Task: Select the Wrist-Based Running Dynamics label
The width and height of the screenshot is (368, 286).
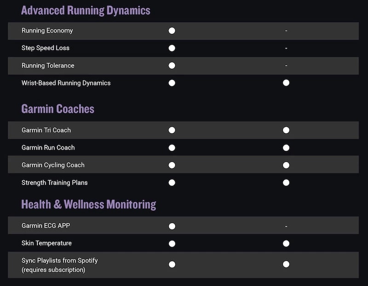Action: point(66,83)
